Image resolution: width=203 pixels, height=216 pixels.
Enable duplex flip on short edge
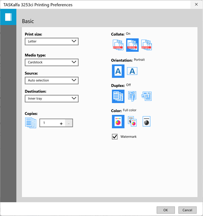(x=146, y=96)
